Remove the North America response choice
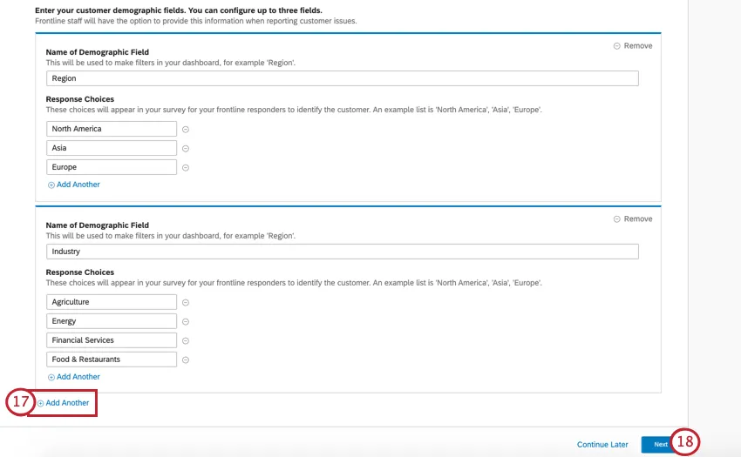The width and height of the screenshot is (741, 457). coord(186,129)
